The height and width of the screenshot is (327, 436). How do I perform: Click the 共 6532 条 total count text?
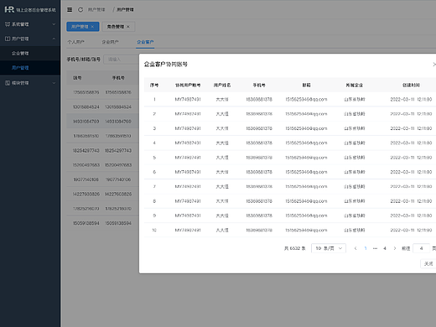pos(295,248)
